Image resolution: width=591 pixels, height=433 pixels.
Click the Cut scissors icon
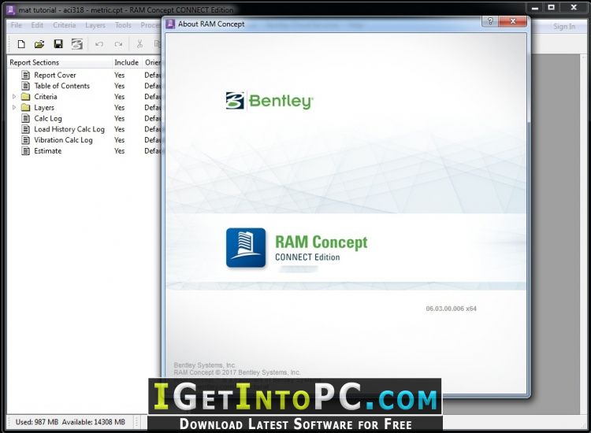coord(139,44)
